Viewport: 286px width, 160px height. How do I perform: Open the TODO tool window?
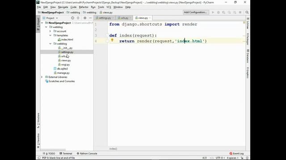[49, 153]
